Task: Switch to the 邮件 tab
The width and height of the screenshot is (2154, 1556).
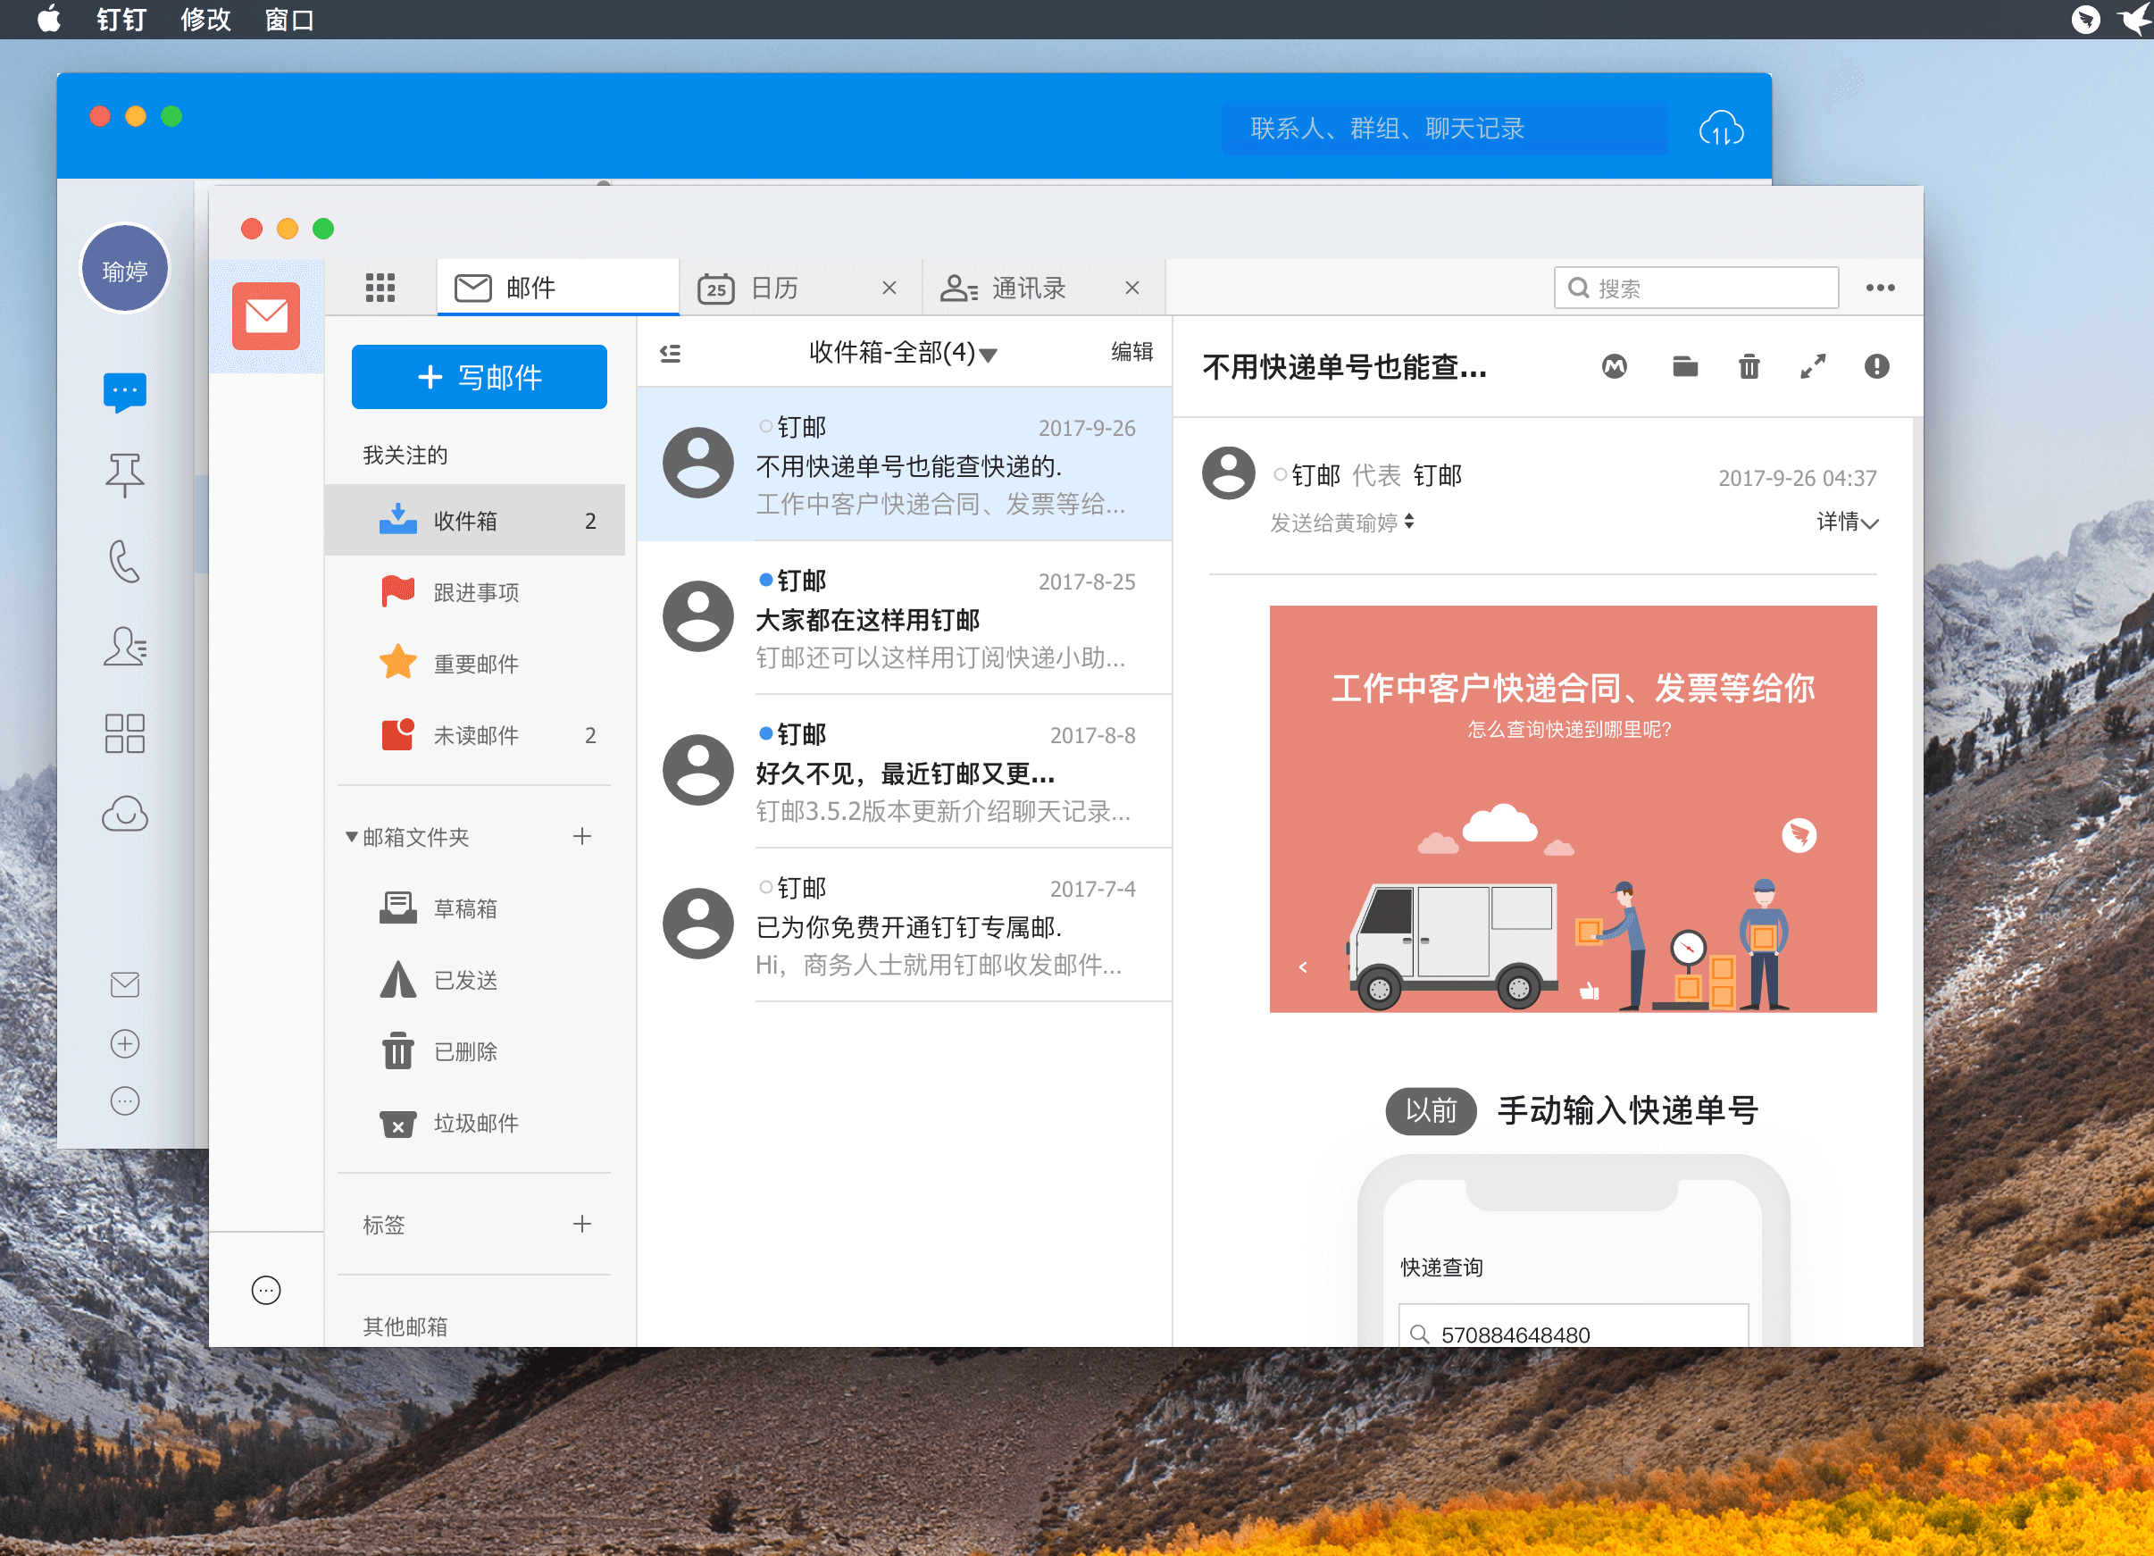Action: click(558, 287)
